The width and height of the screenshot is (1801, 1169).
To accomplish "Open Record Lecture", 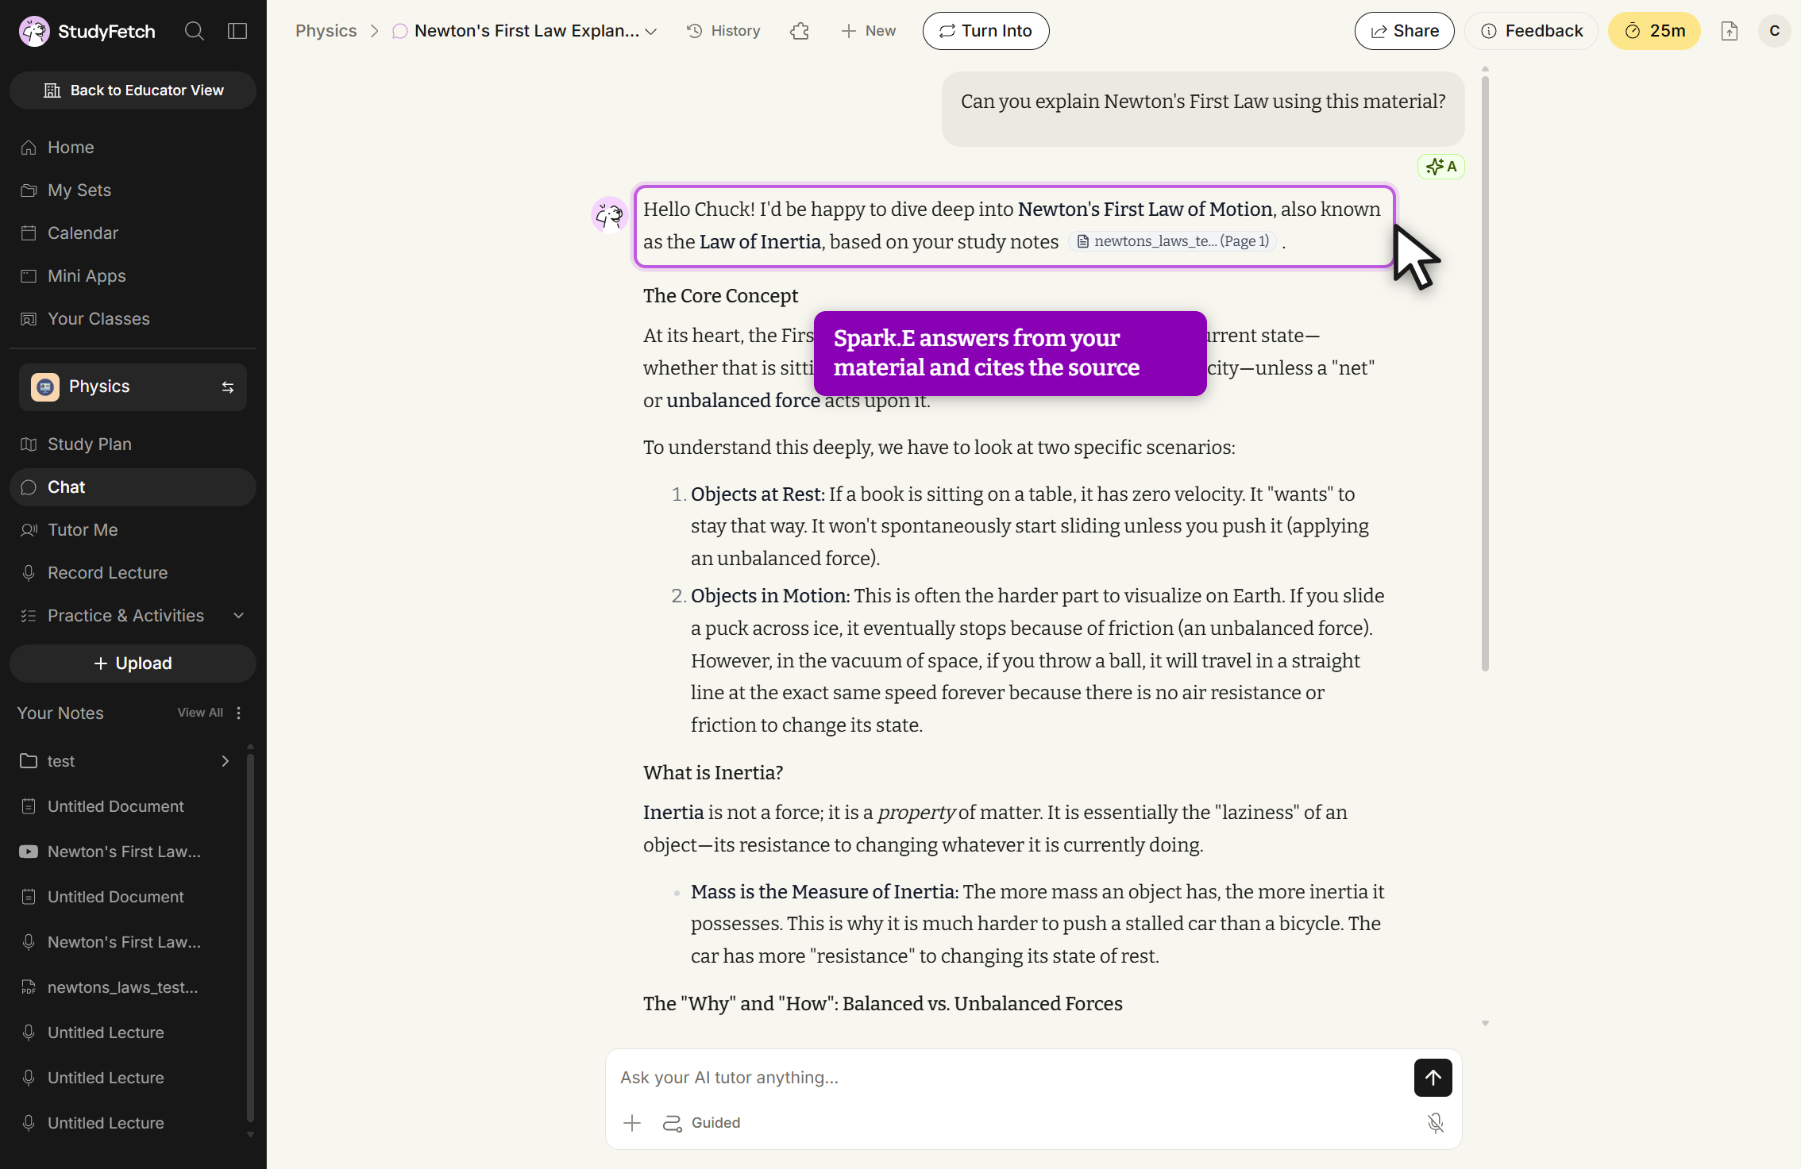I will click(x=133, y=573).
